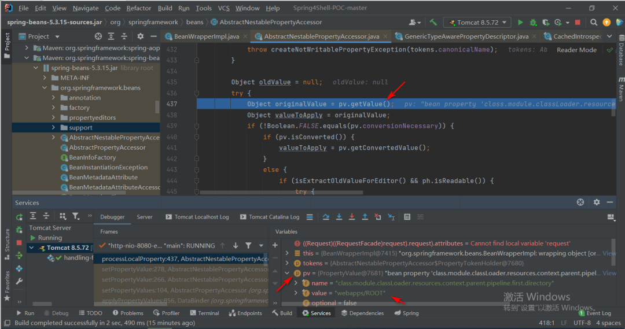Viewport: 625px width, 329px height.
Task: Expand the 'tokens' variable node
Action: [x=287, y=263]
